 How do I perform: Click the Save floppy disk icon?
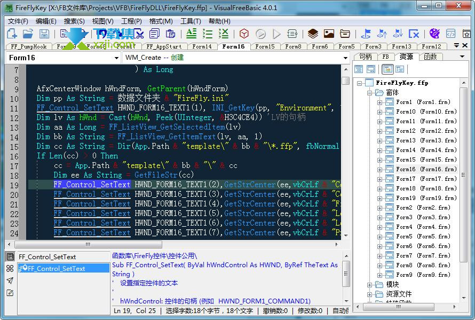coord(44,34)
